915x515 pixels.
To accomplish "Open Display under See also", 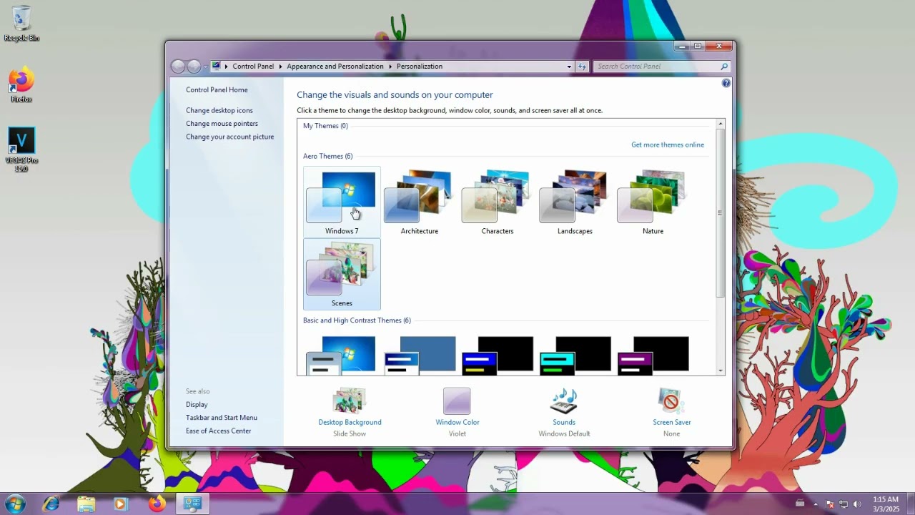I will click(x=197, y=404).
